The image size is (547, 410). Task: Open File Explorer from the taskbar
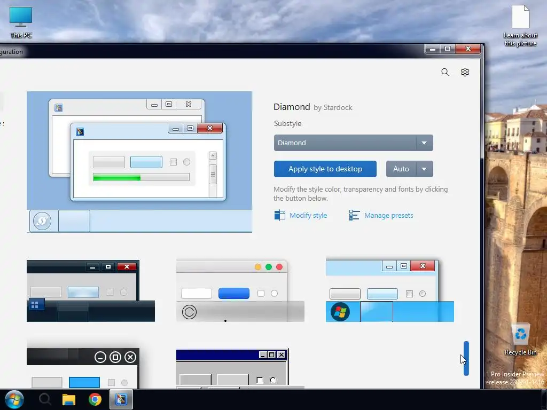click(x=69, y=399)
